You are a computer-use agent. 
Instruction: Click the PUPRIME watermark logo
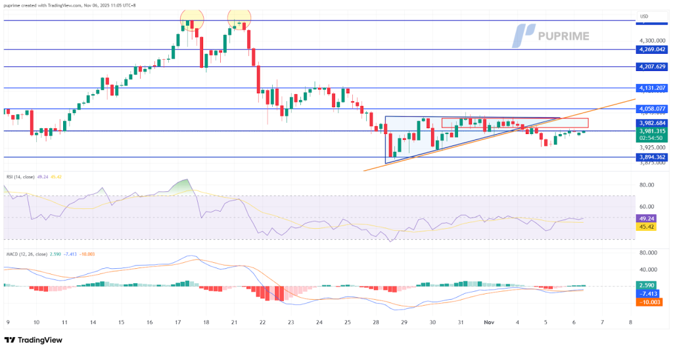click(551, 35)
